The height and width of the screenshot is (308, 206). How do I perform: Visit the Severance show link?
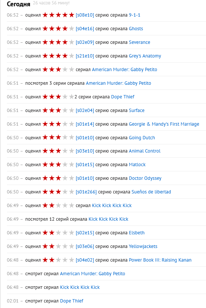point(140,42)
